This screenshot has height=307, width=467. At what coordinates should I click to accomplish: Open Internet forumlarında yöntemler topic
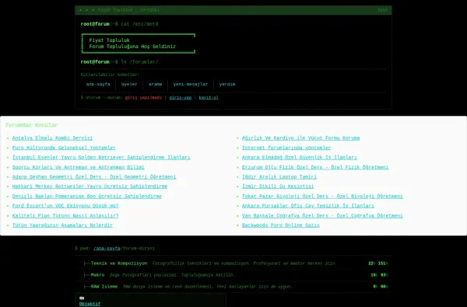[x=286, y=148]
